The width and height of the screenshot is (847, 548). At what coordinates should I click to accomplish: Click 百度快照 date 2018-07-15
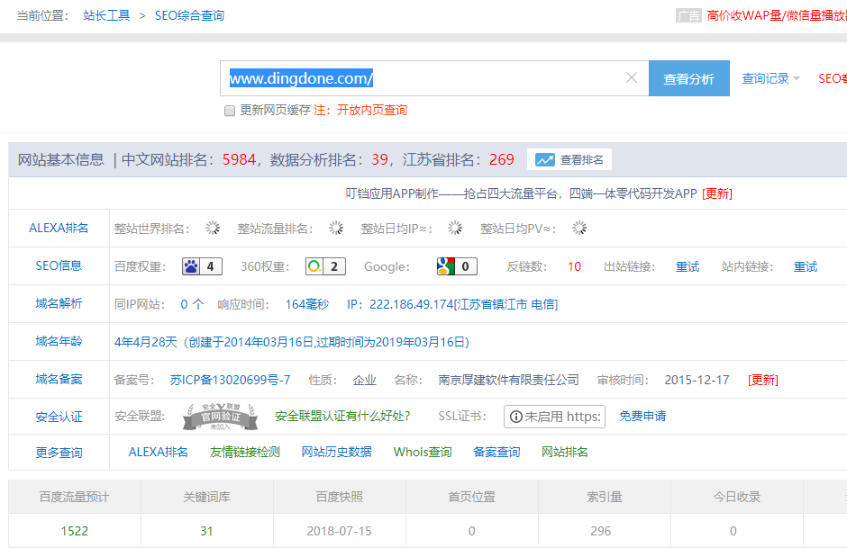339,531
